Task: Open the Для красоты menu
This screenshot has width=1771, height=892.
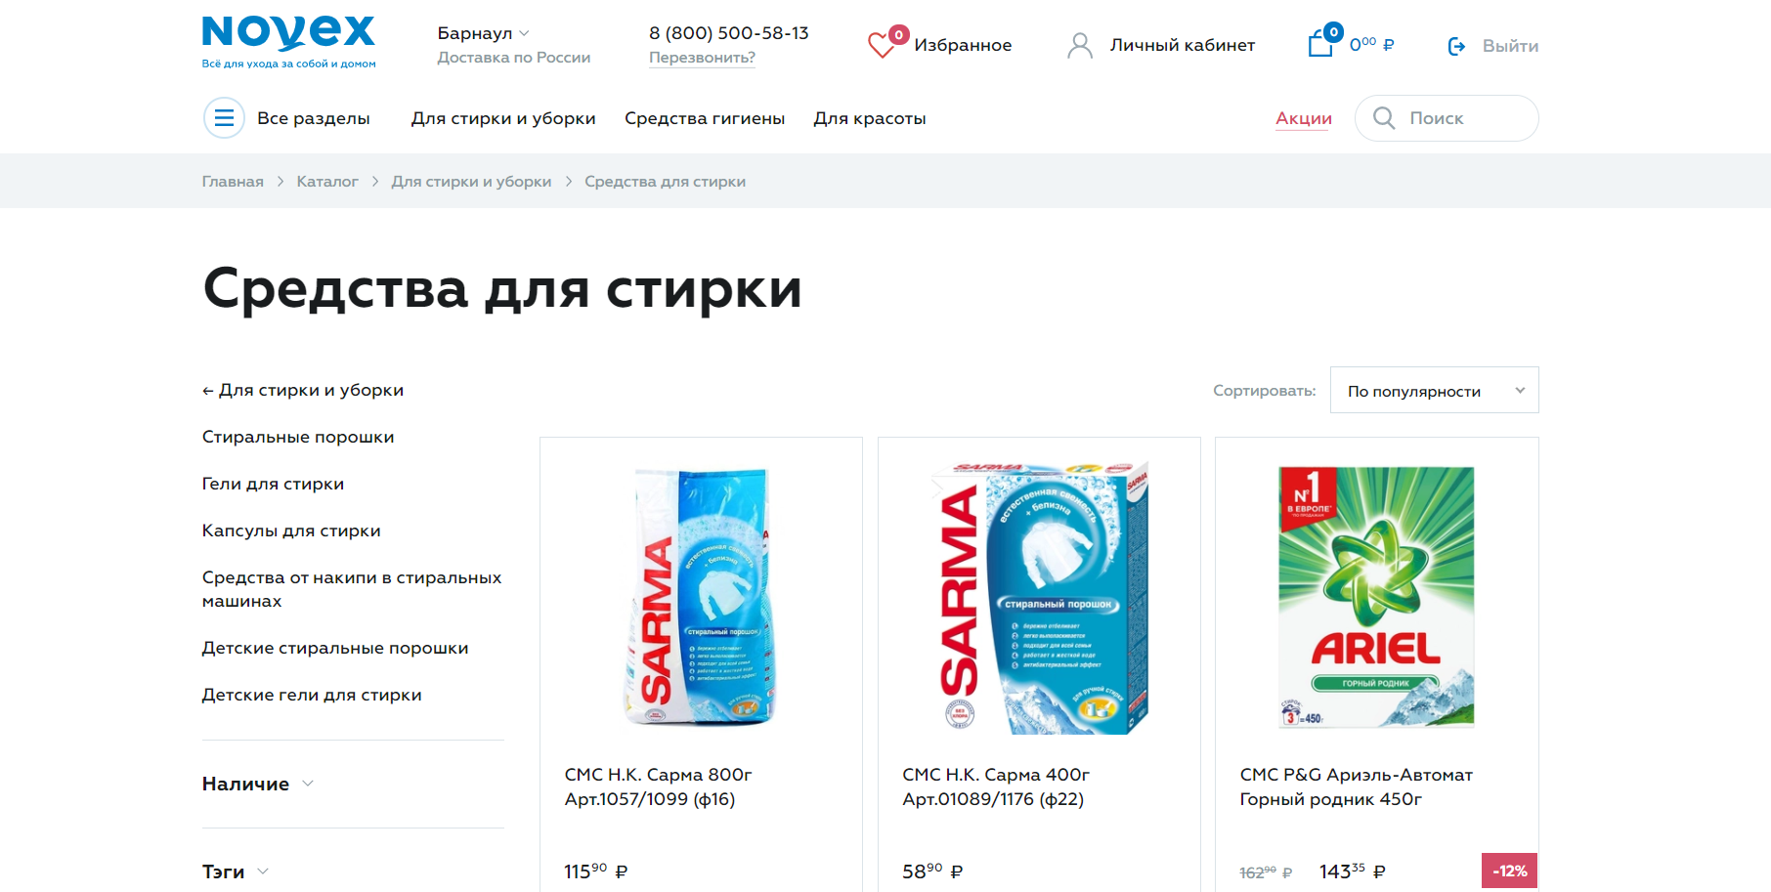Action: 870,118
